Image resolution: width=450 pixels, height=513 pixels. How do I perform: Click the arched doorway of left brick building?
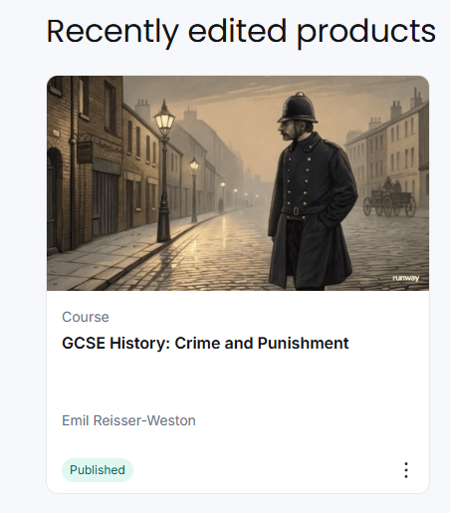(x=54, y=199)
